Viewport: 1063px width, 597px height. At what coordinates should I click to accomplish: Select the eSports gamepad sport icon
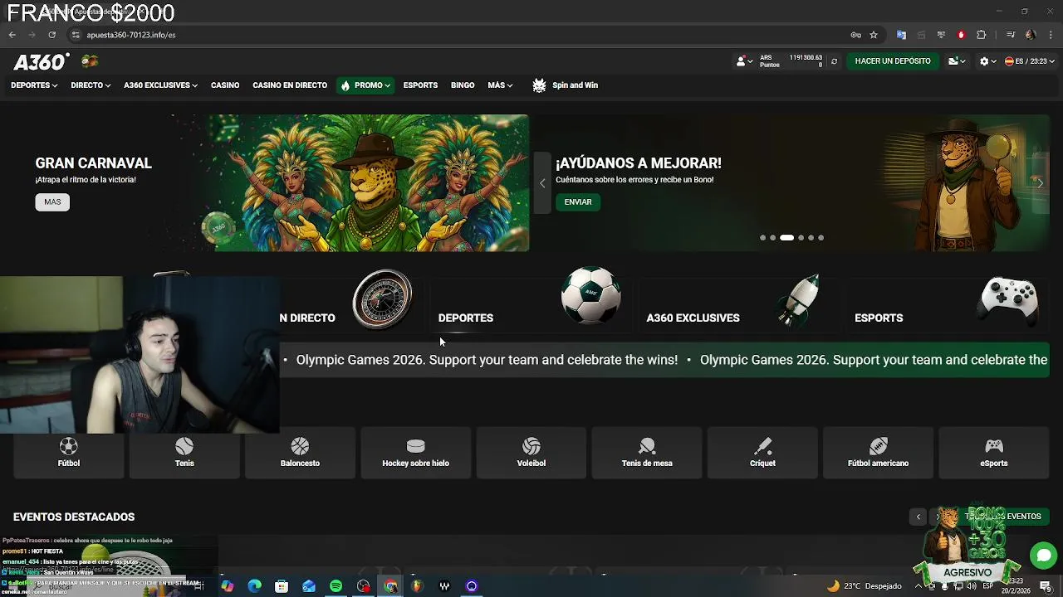(994, 453)
